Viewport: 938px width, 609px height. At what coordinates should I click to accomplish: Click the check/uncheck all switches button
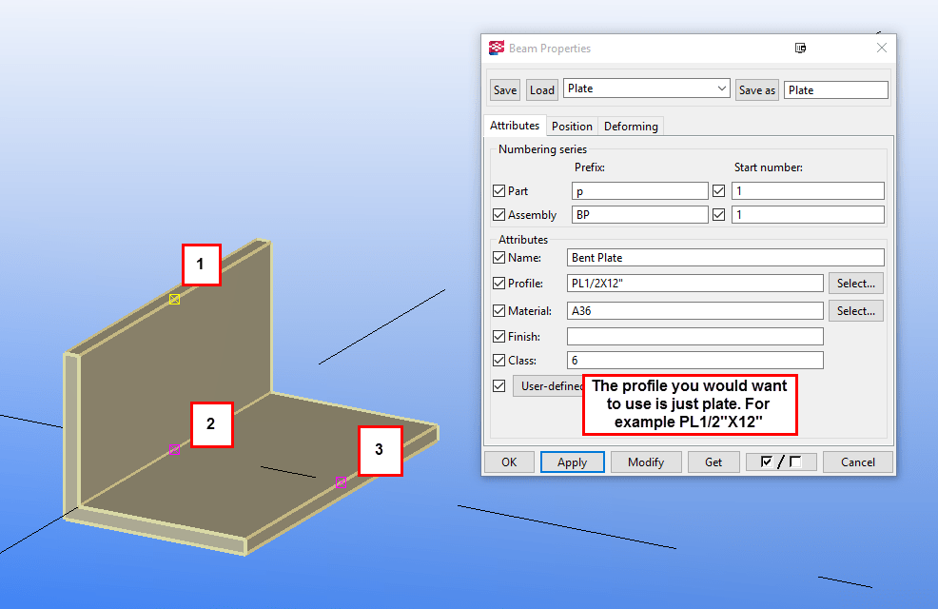click(781, 462)
